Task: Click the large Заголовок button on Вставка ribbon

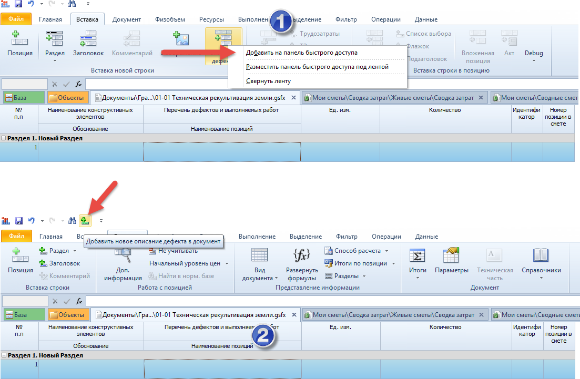Action: point(88,44)
